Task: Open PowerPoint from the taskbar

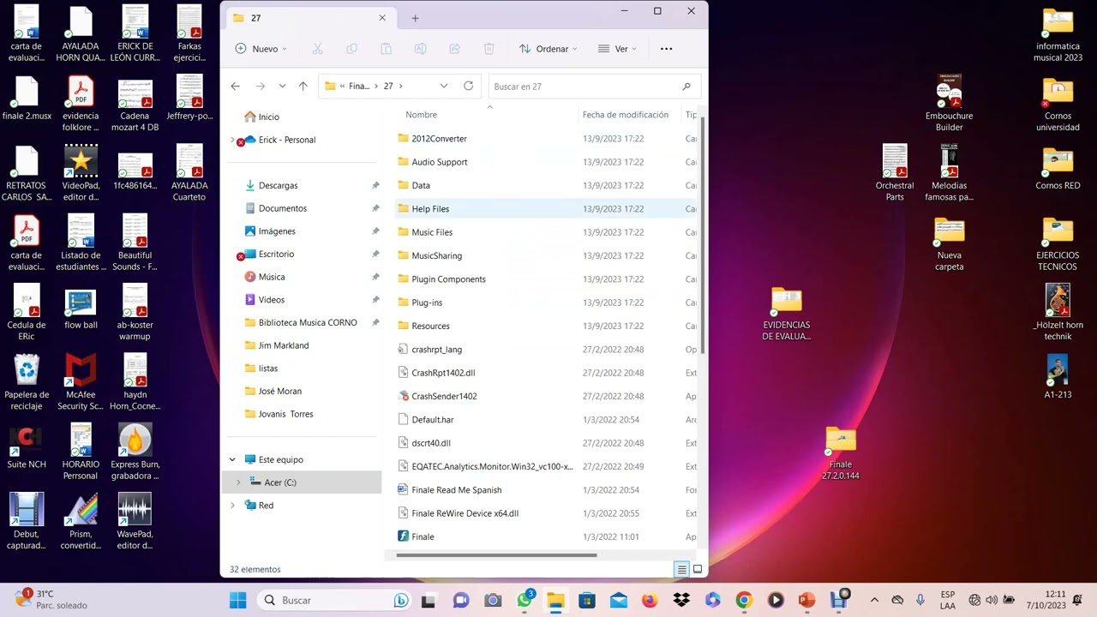Action: [x=806, y=600]
